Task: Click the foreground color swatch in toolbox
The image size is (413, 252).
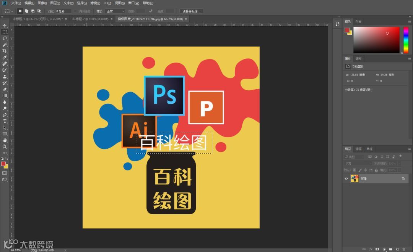Action: [3, 164]
